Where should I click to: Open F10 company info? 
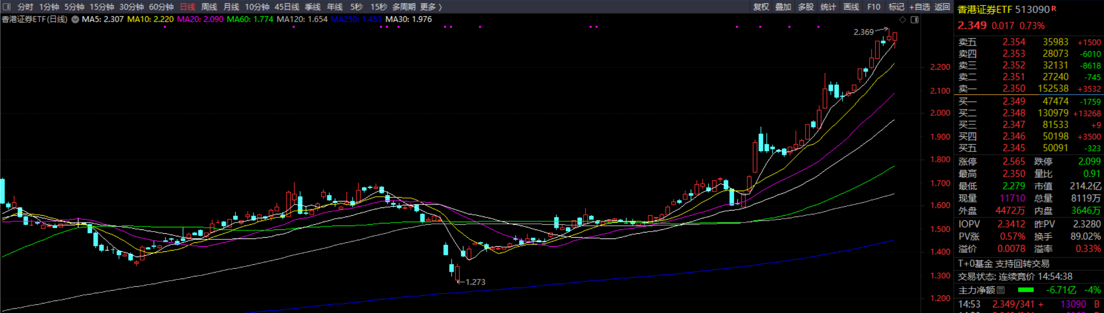tap(874, 7)
